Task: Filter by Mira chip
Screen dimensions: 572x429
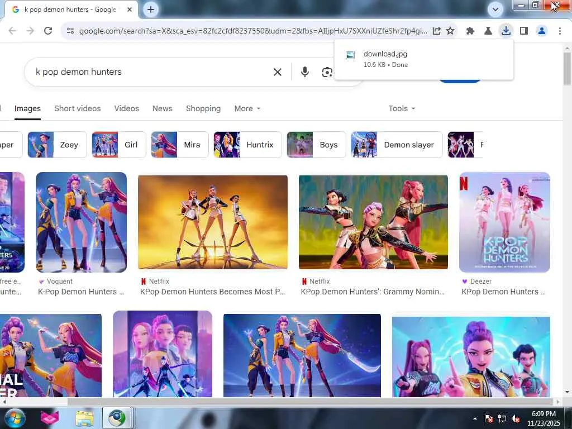Action: (x=180, y=145)
